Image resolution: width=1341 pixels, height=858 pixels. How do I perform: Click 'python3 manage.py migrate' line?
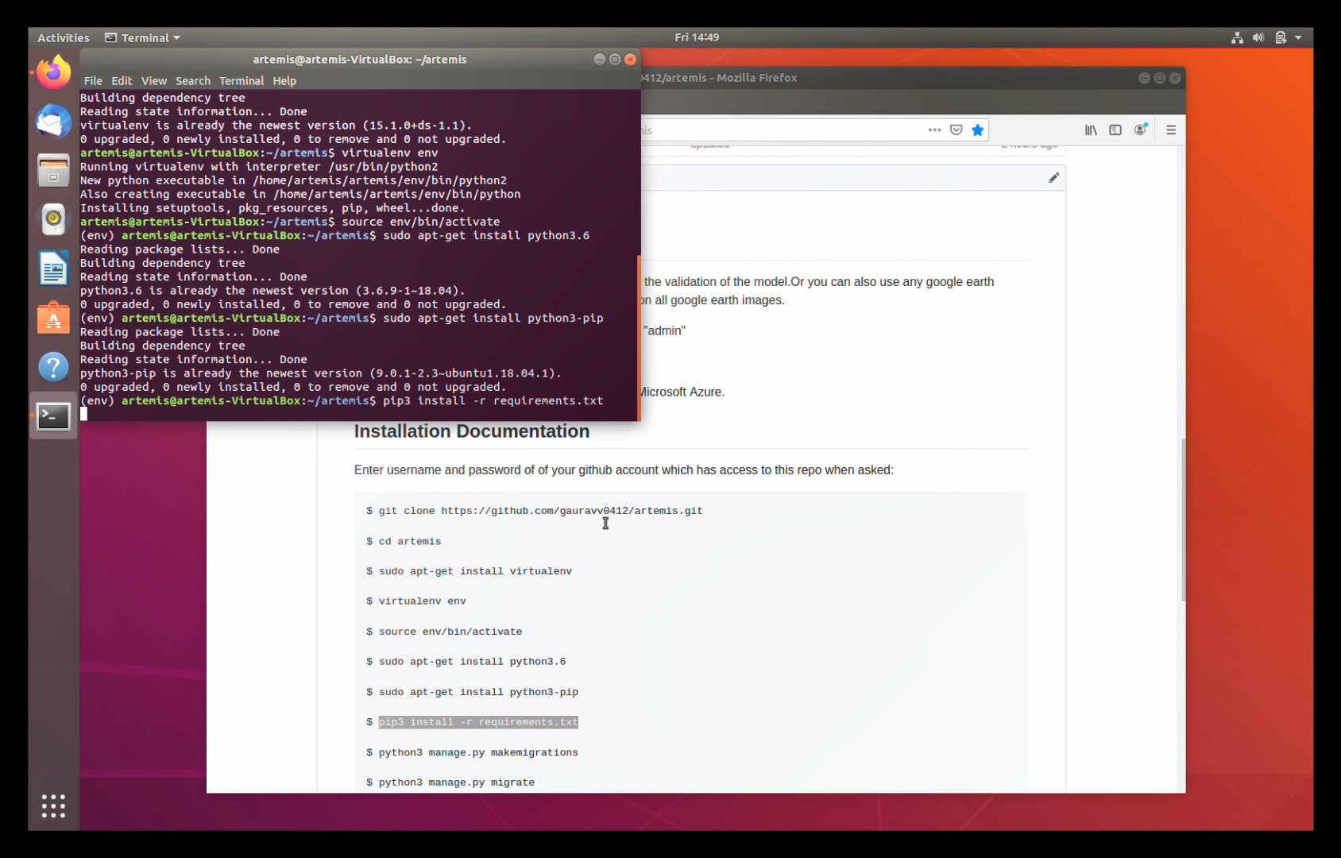click(456, 783)
